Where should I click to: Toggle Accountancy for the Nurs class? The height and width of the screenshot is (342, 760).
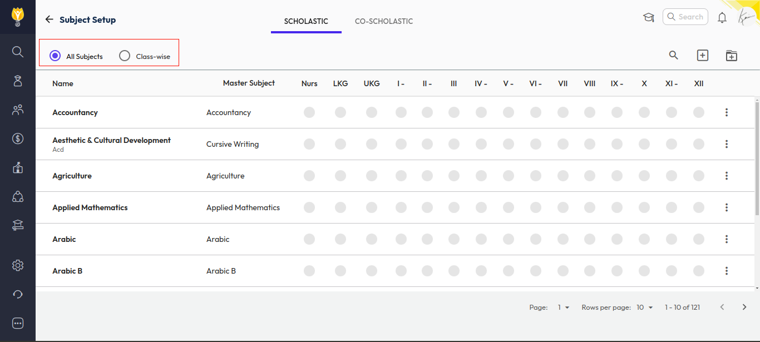tap(309, 112)
